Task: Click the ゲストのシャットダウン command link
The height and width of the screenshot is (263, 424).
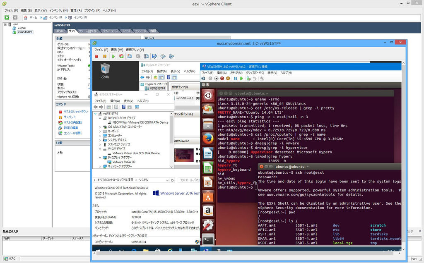Action: (76, 112)
